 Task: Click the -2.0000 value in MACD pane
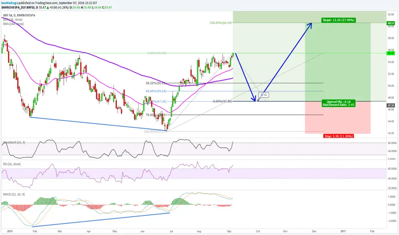(x=392, y=221)
